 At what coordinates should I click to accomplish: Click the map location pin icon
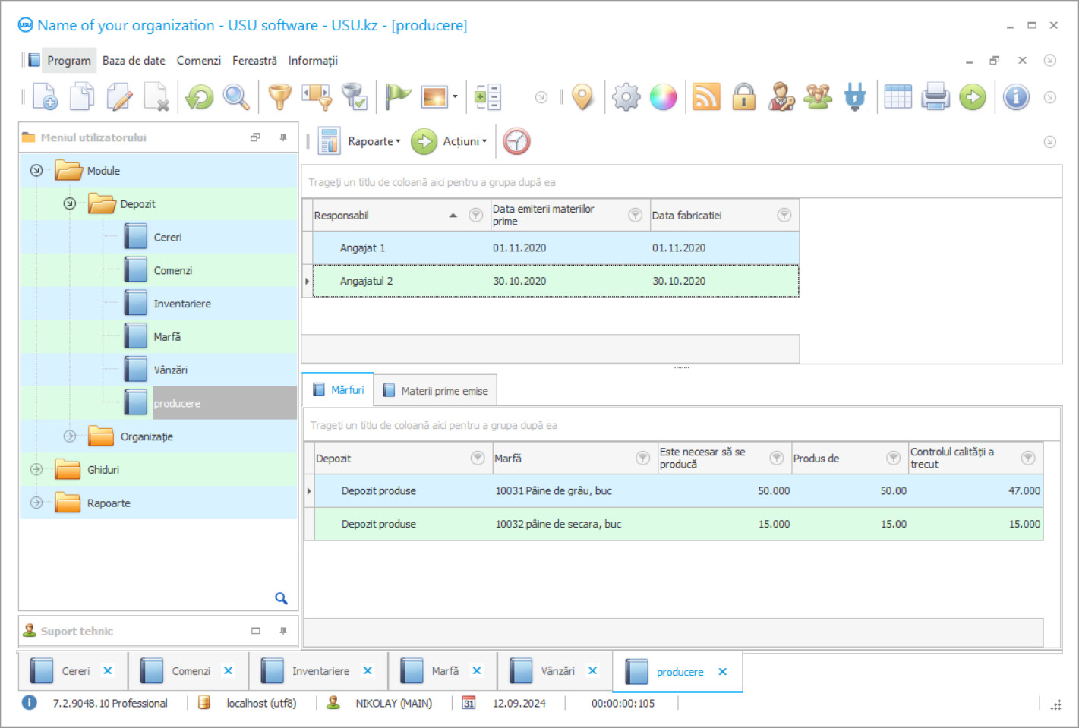coord(582,97)
